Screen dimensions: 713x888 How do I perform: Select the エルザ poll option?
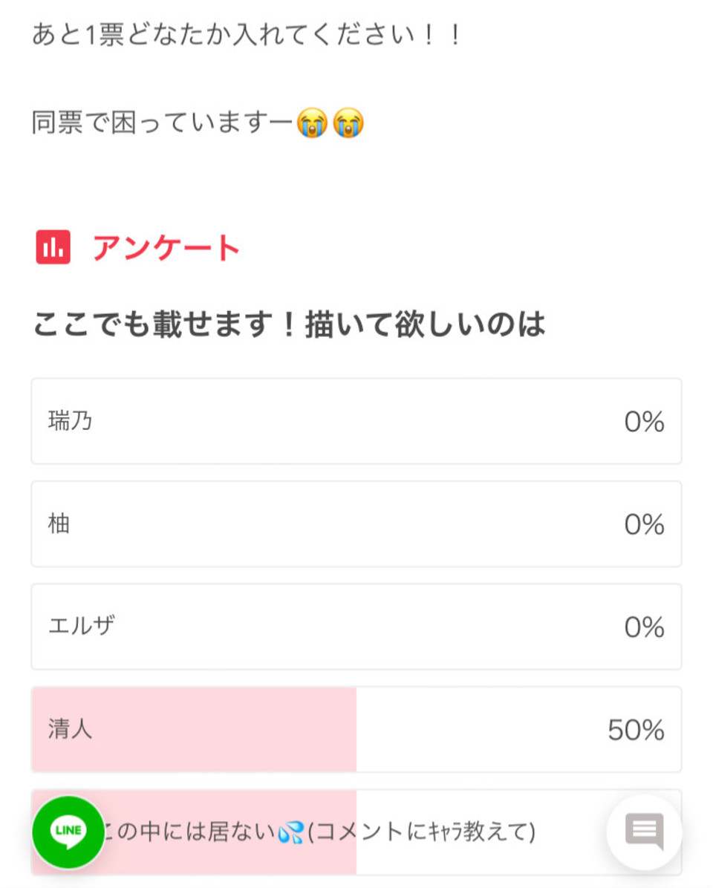(356, 627)
